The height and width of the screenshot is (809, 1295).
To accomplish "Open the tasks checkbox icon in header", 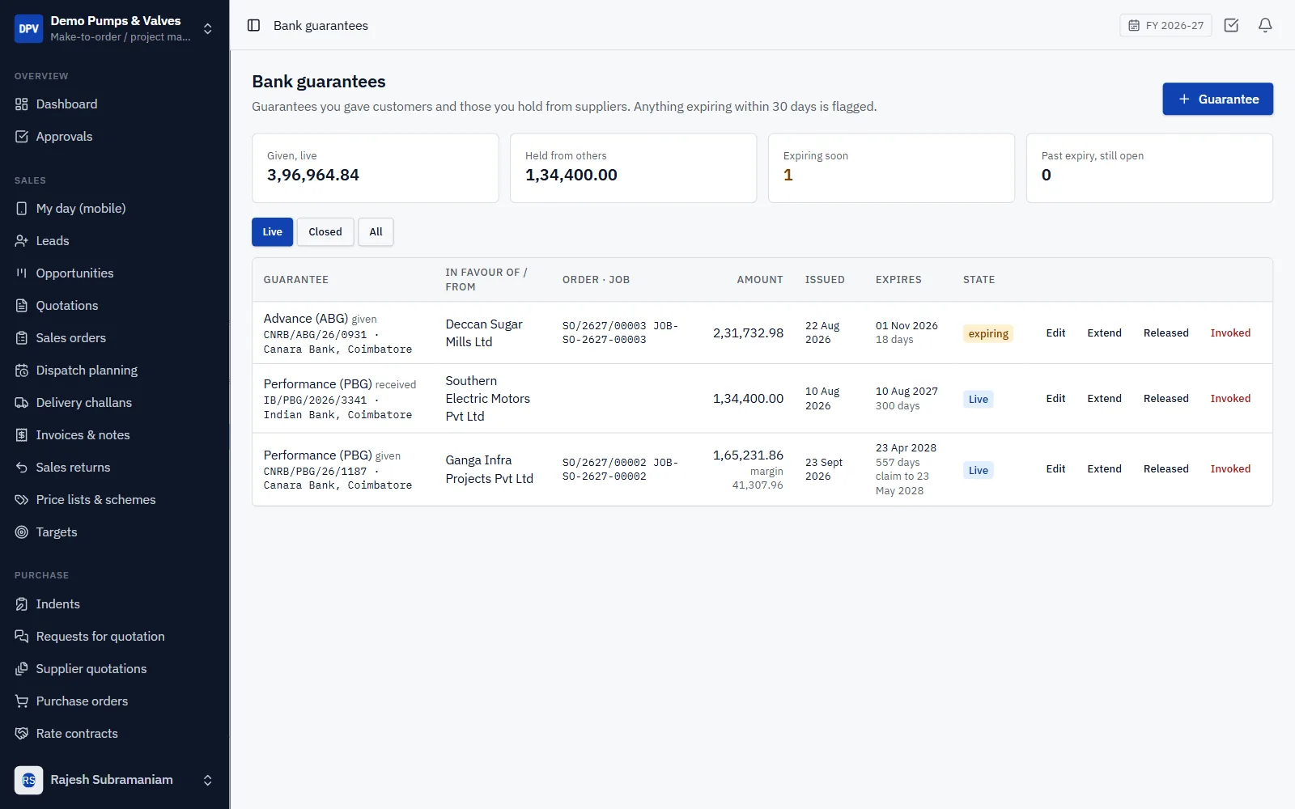I will point(1231,25).
